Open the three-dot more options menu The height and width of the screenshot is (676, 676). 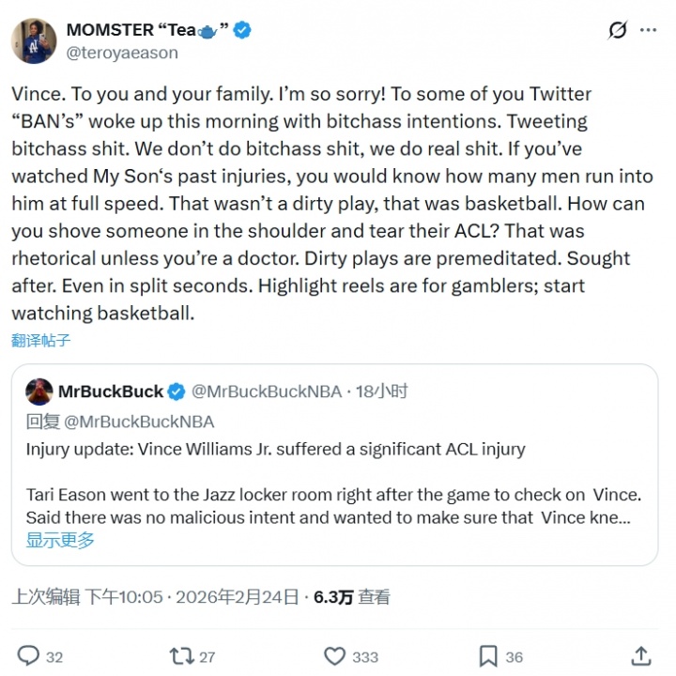[x=648, y=30]
